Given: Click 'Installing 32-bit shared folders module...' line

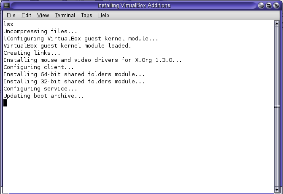Looking at the screenshot, I should (74, 82).
